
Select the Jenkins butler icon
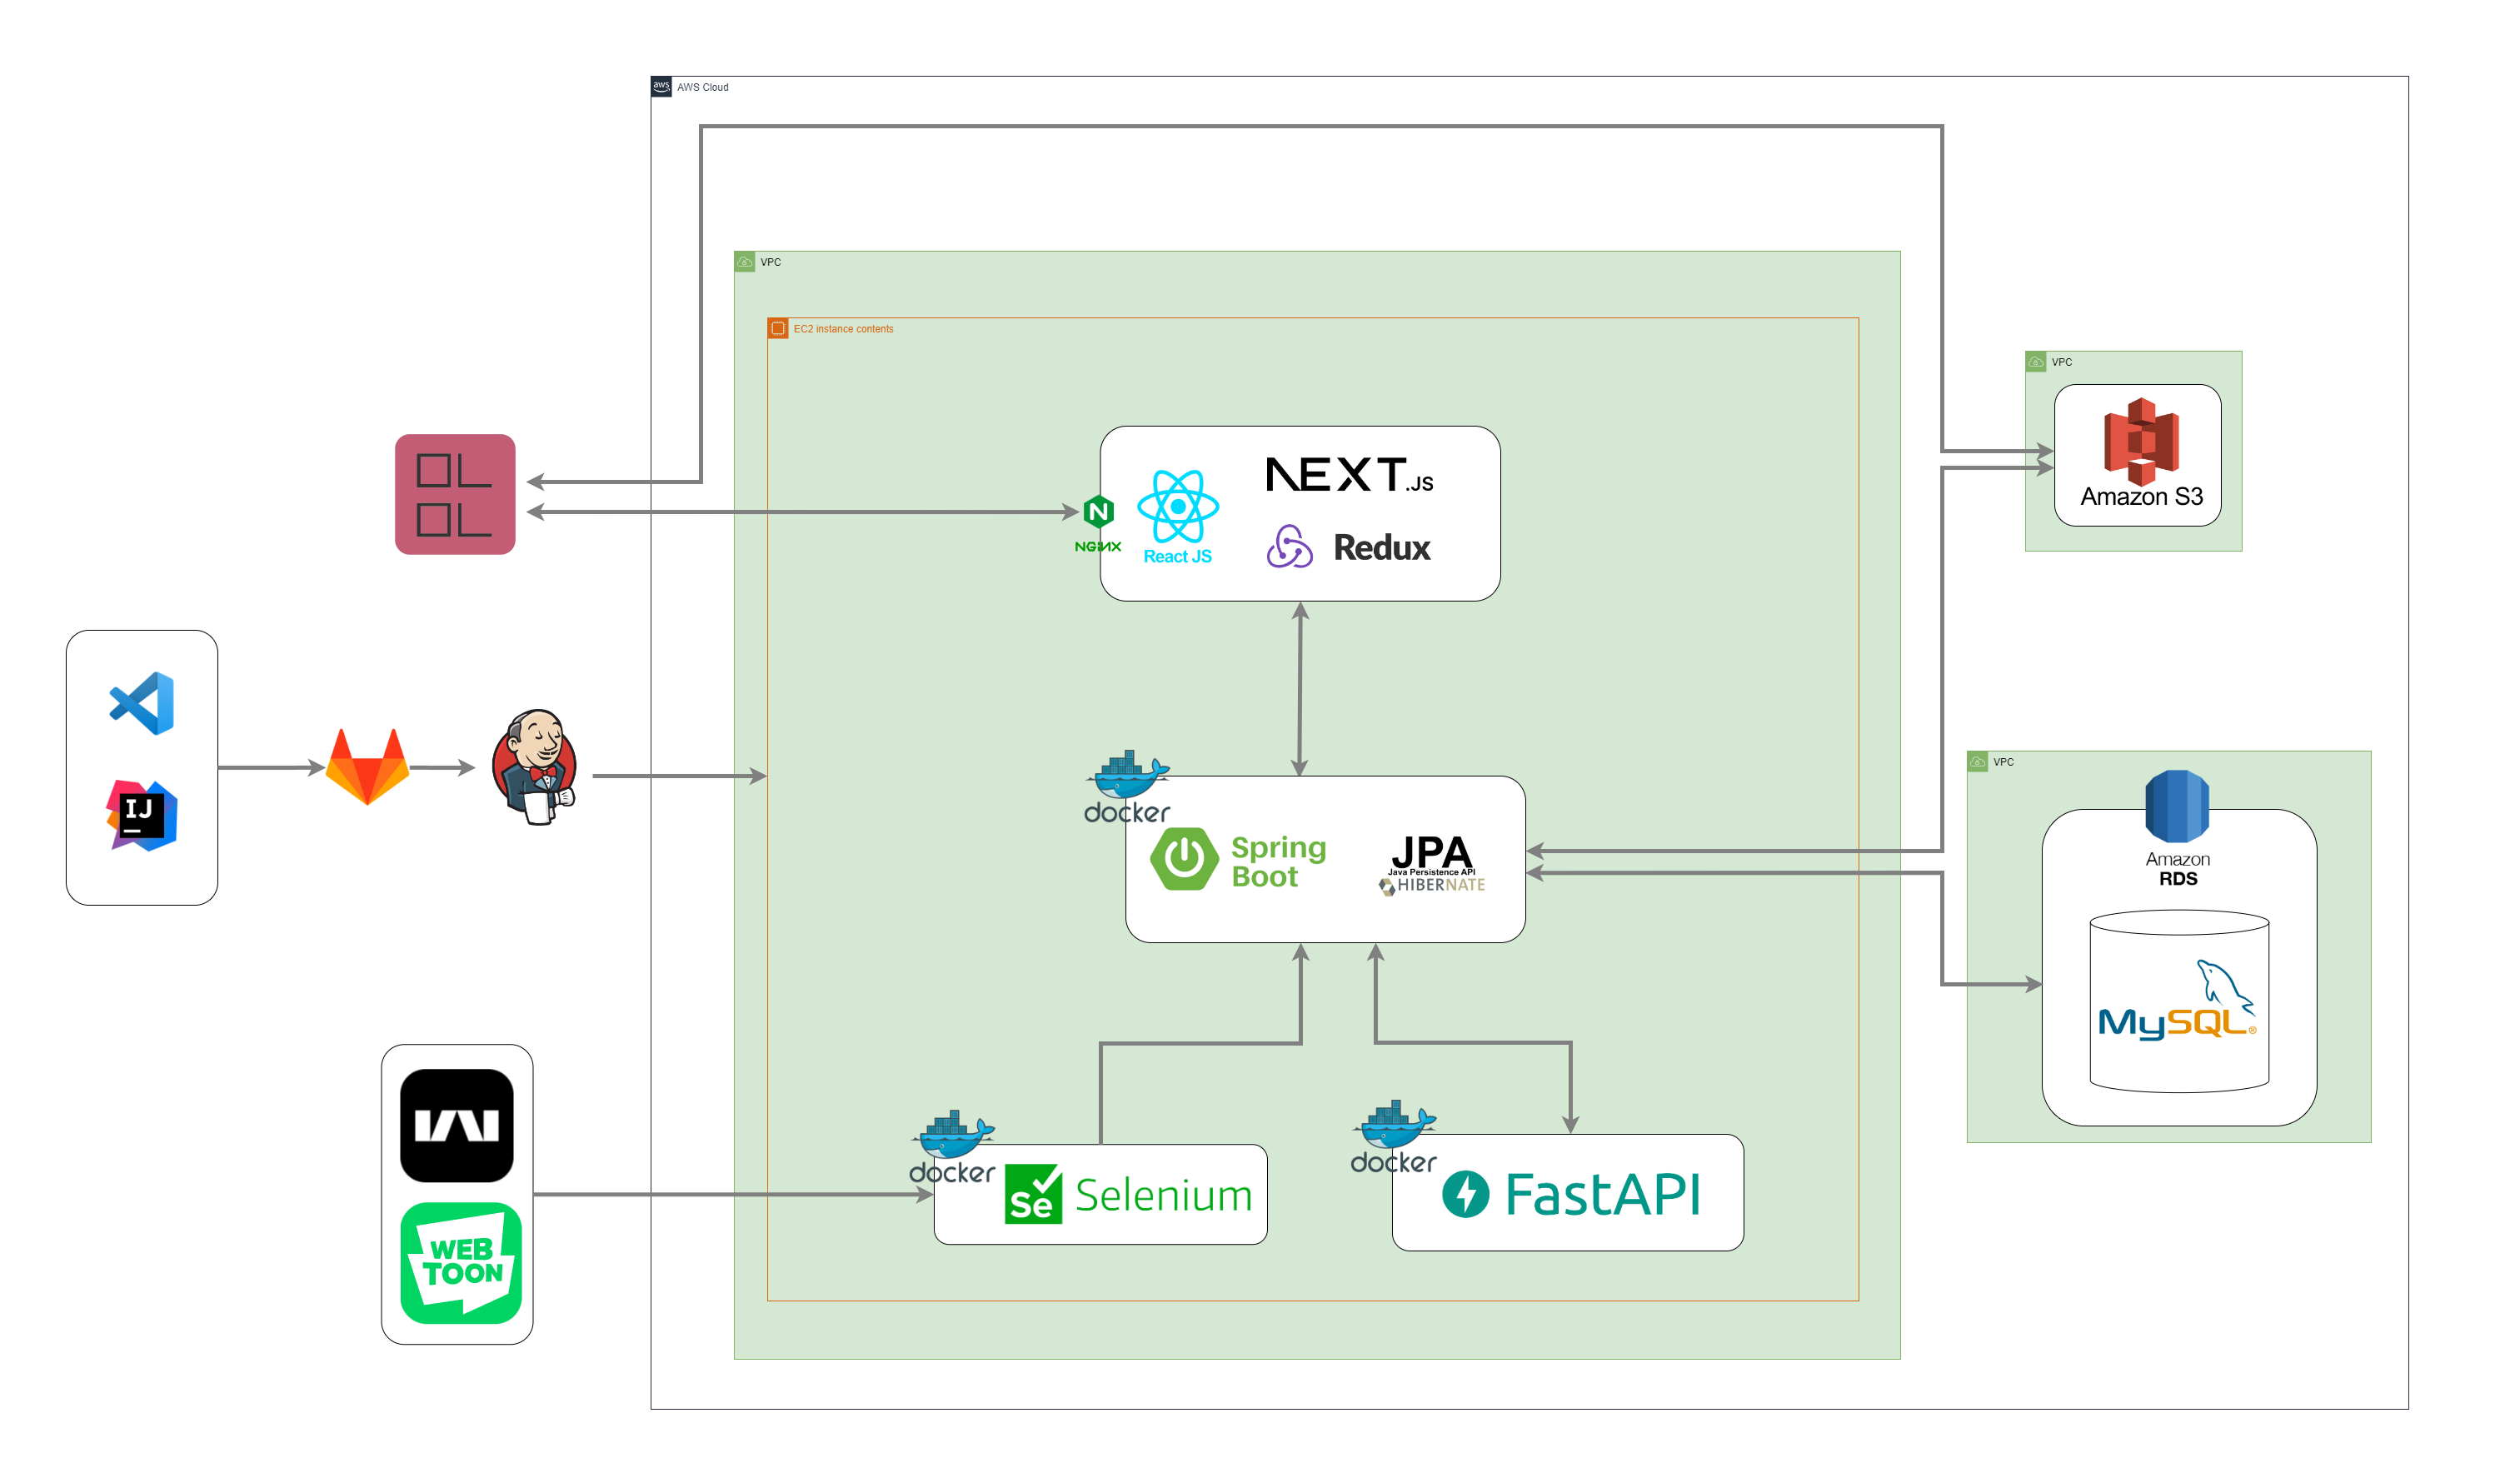(535, 767)
